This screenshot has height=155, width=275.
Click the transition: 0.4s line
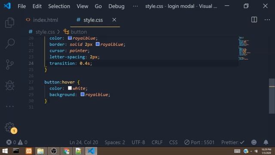pos(70,63)
